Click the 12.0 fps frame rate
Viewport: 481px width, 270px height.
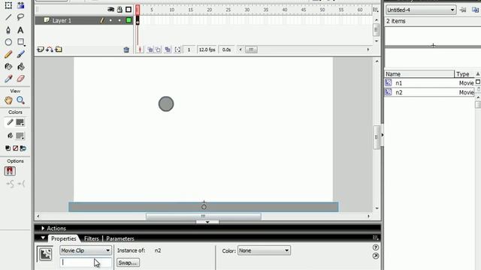[x=207, y=49]
